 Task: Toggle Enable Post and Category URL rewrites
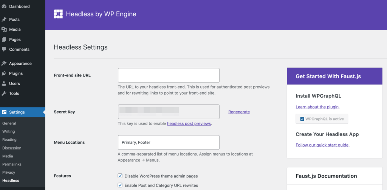click(120, 185)
